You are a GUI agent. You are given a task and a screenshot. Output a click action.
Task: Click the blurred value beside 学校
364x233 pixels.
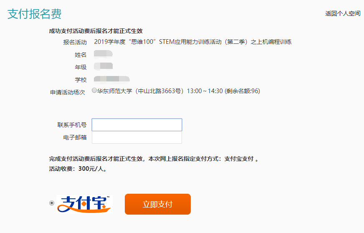click(x=111, y=79)
